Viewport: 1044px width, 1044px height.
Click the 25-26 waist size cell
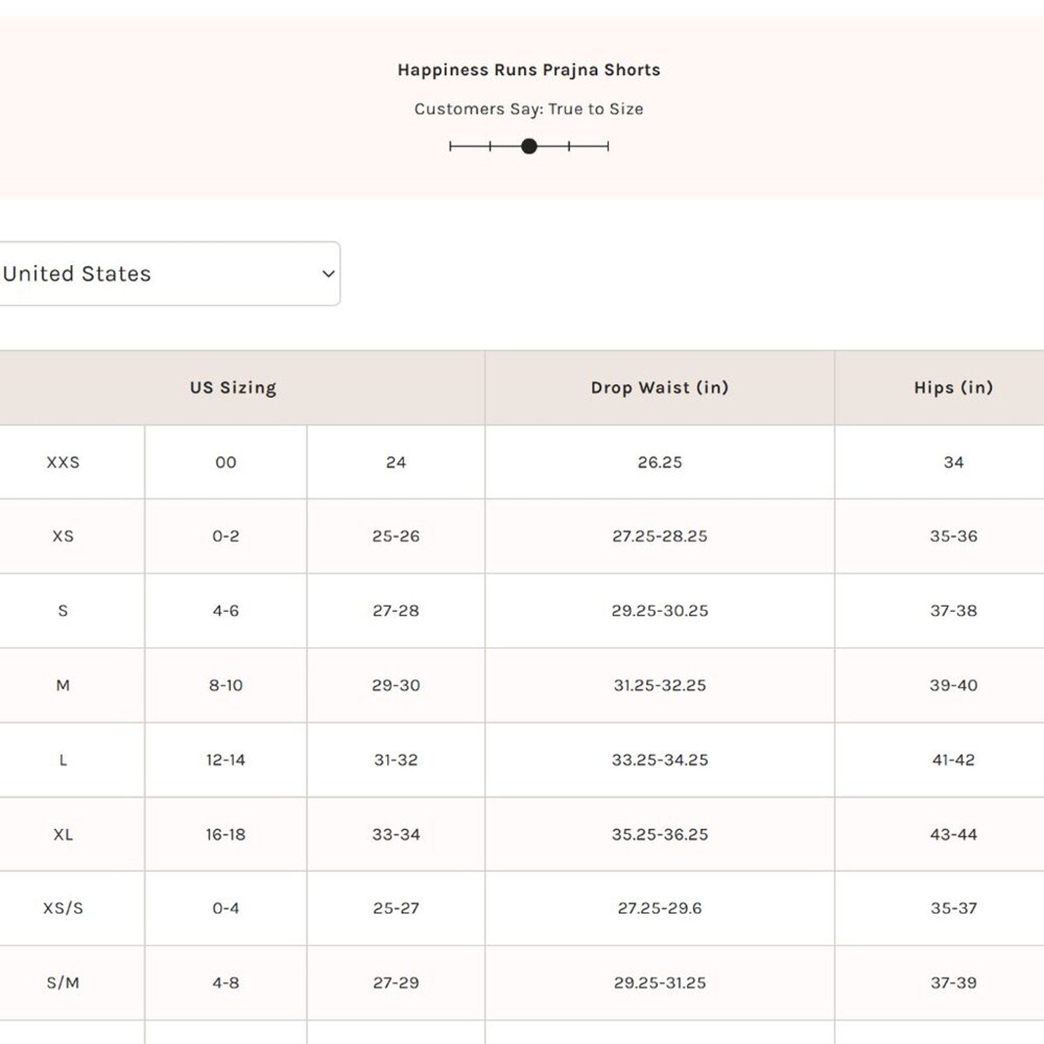[395, 536]
